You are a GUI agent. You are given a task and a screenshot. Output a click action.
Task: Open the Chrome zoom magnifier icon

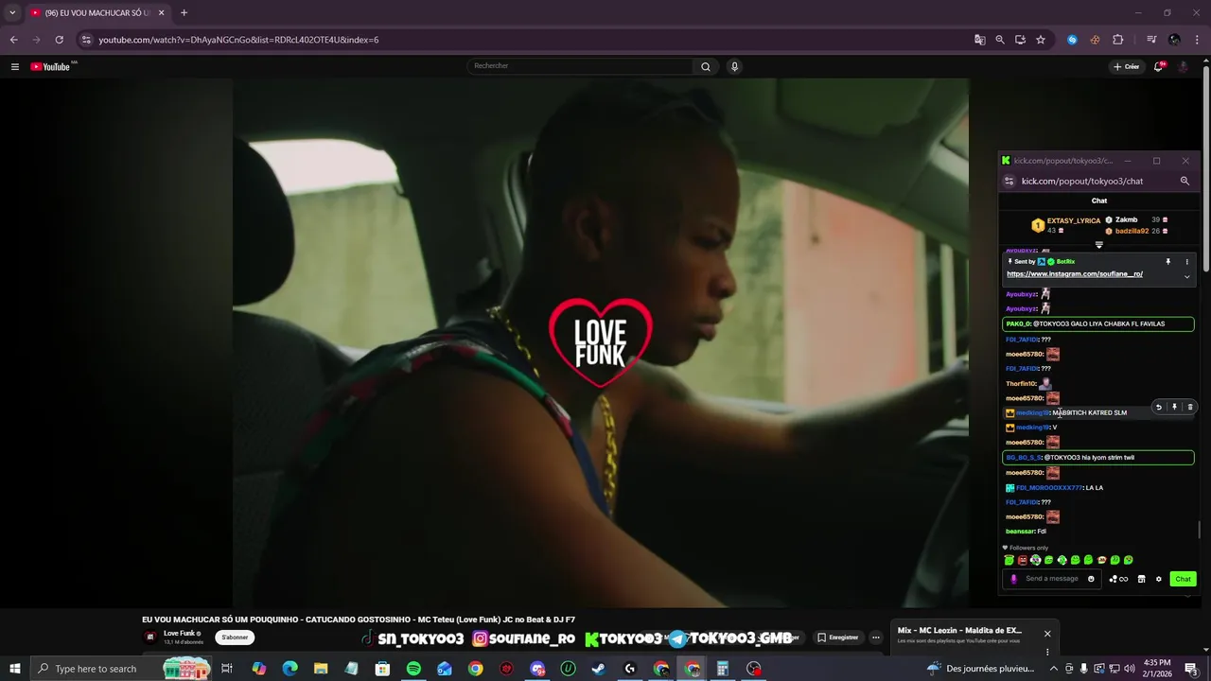point(1000,40)
